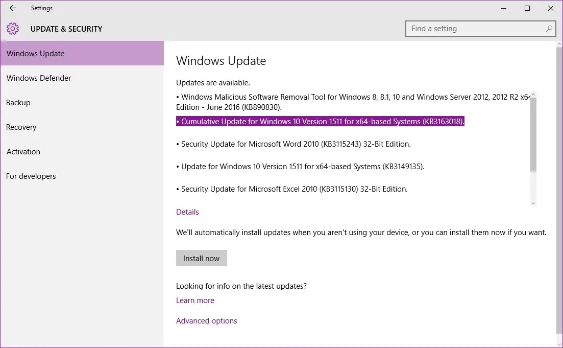Click the page scrollbar down arrow
Screen dimensions: 563x348
coord(559,344)
